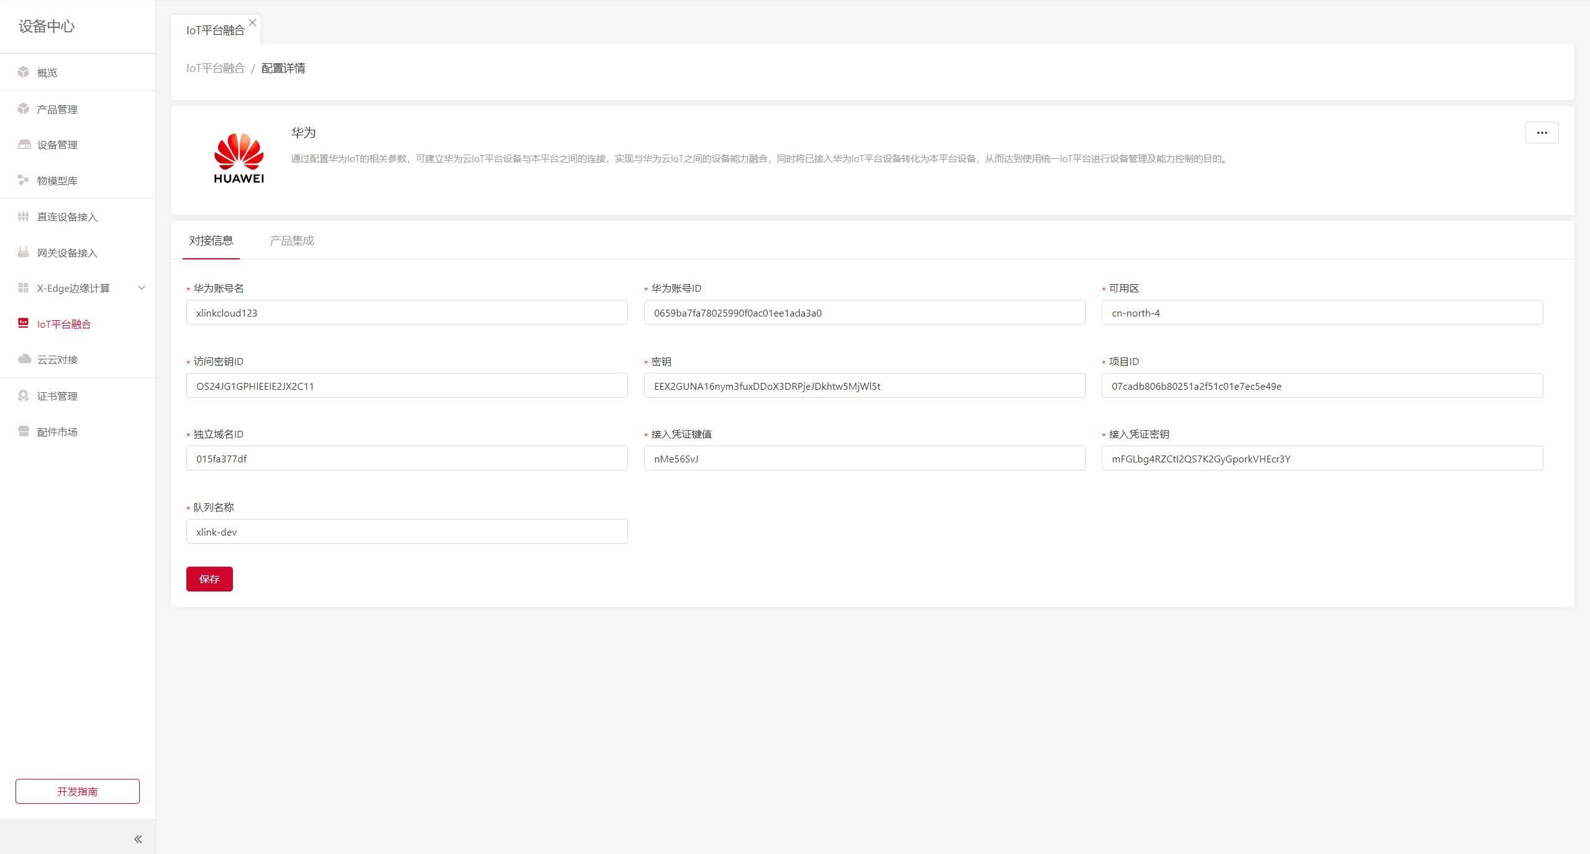Screen dimensions: 1590x854
Task: Click the 直连设备接入 icon
Action: 24,216
